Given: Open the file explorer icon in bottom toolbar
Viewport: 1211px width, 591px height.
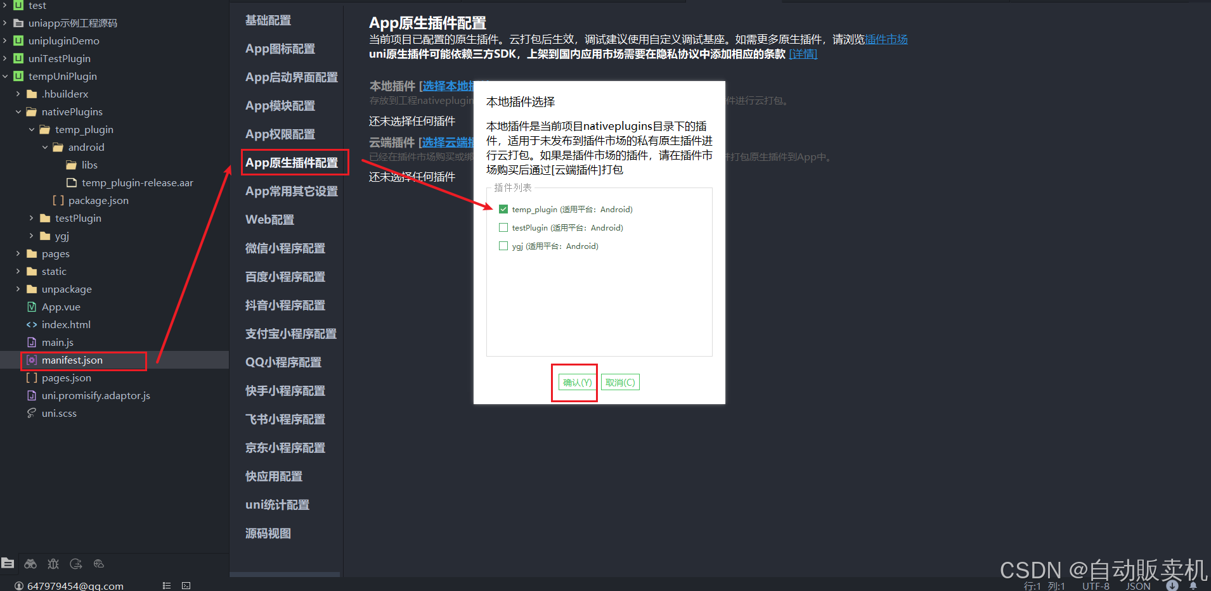Looking at the screenshot, I should click(x=8, y=563).
